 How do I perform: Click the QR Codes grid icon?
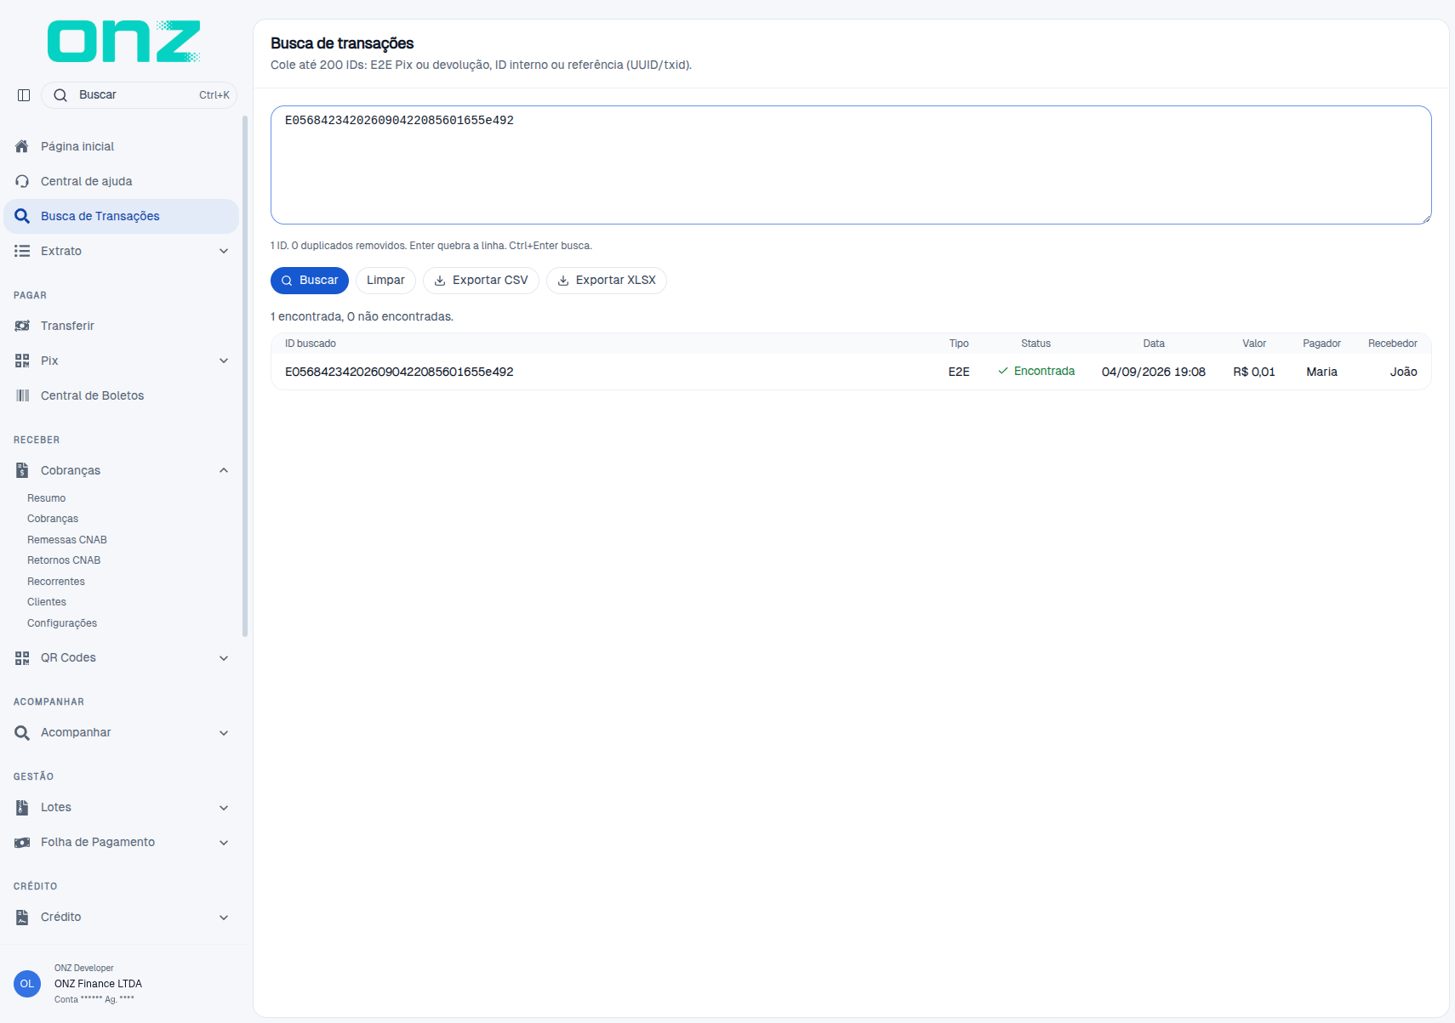[22, 657]
